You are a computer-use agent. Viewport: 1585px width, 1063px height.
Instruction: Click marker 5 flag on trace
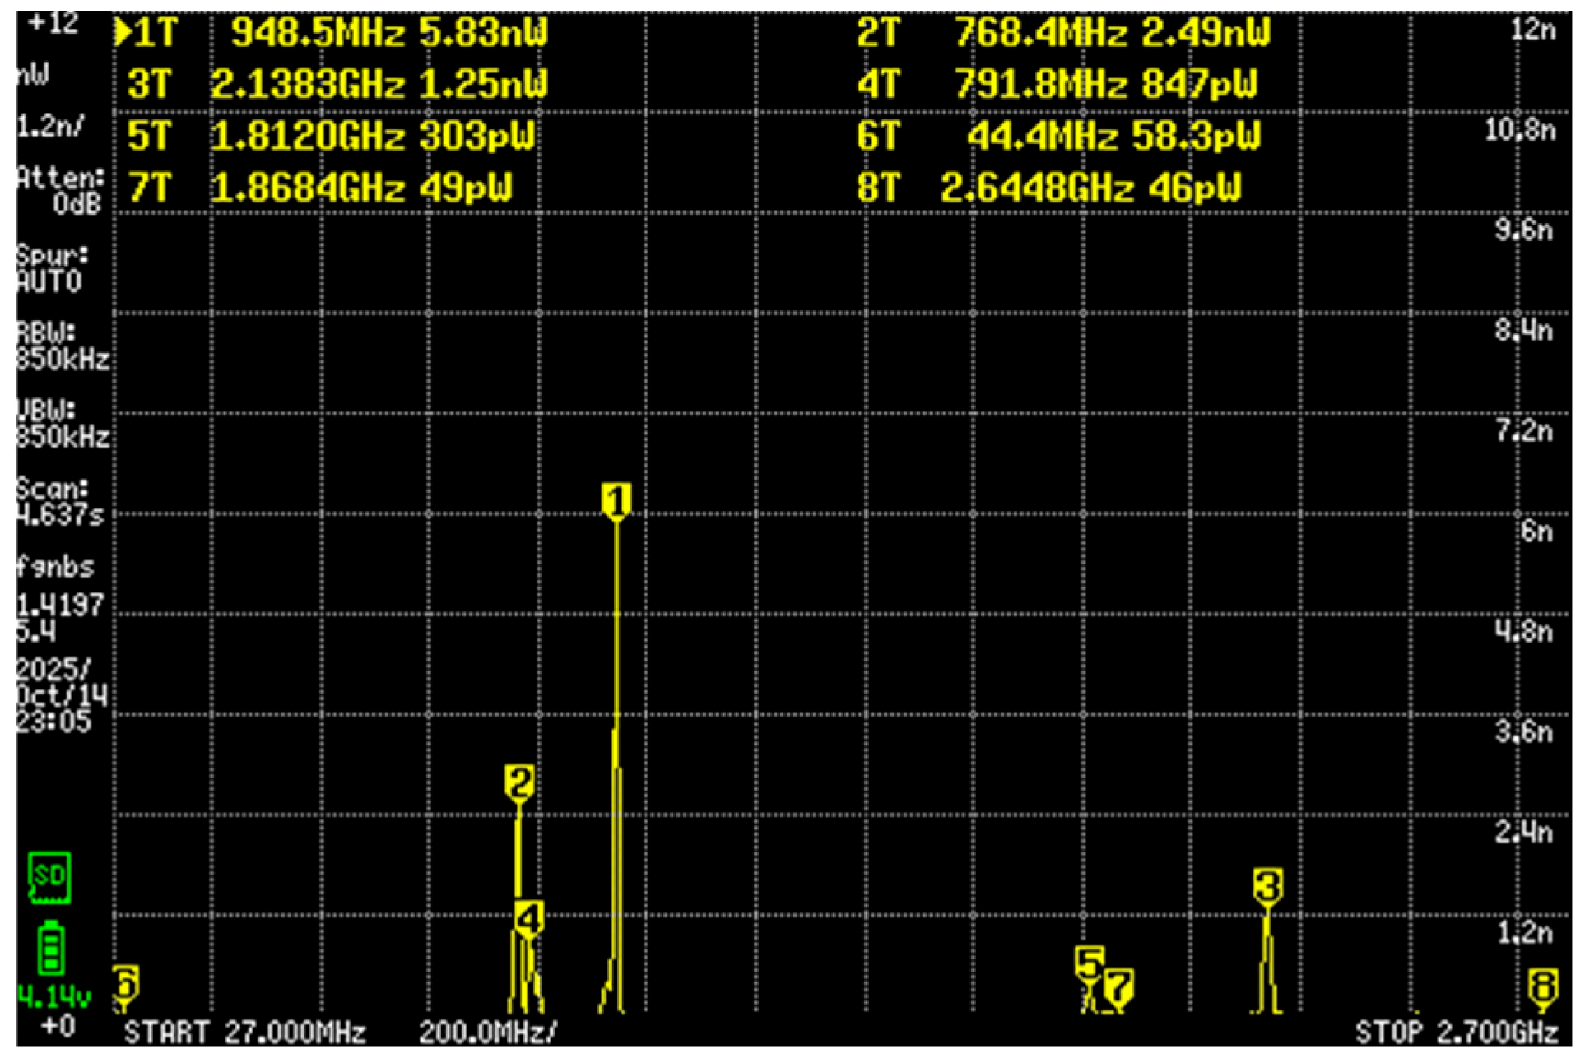click(x=1089, y=962)
